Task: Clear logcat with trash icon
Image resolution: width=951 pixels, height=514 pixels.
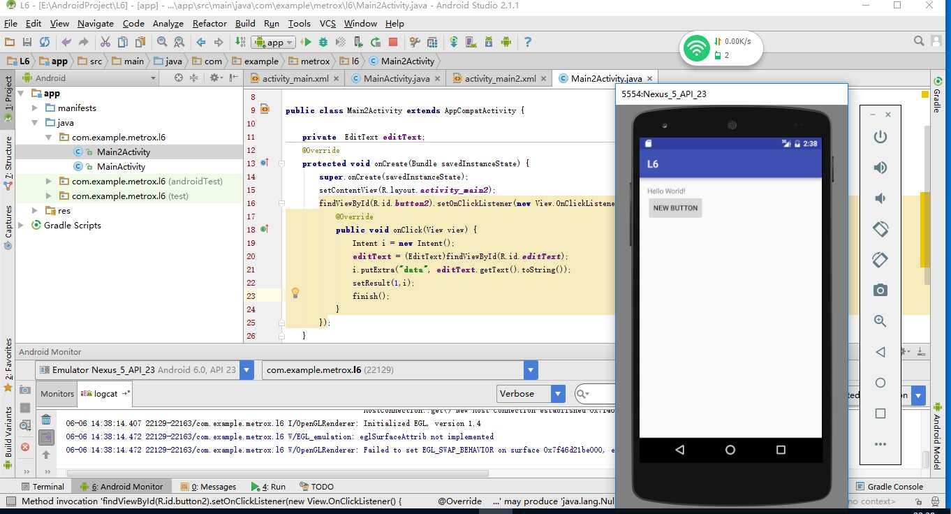Action: coord(46,420)
